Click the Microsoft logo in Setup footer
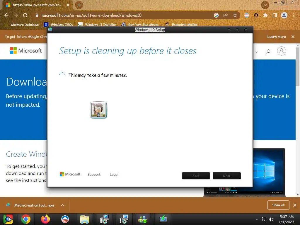The image size is (300, 225). (x=70, y=174)
